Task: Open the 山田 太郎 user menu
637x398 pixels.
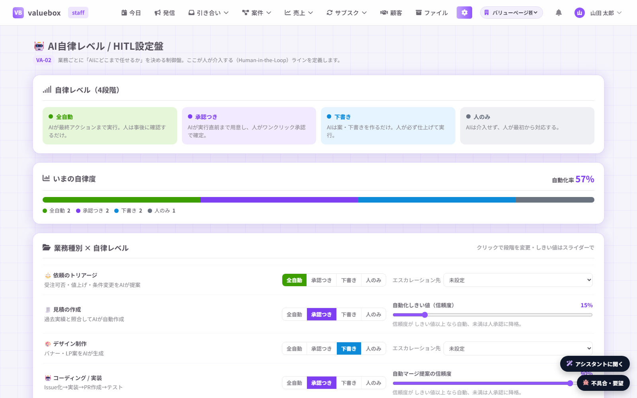Action: [x=598, y=13]
